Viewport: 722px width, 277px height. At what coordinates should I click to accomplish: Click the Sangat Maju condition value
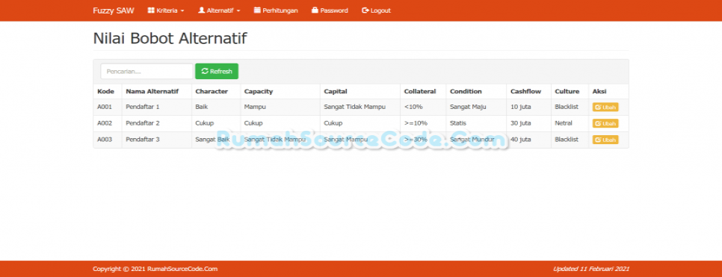(469, 107)
